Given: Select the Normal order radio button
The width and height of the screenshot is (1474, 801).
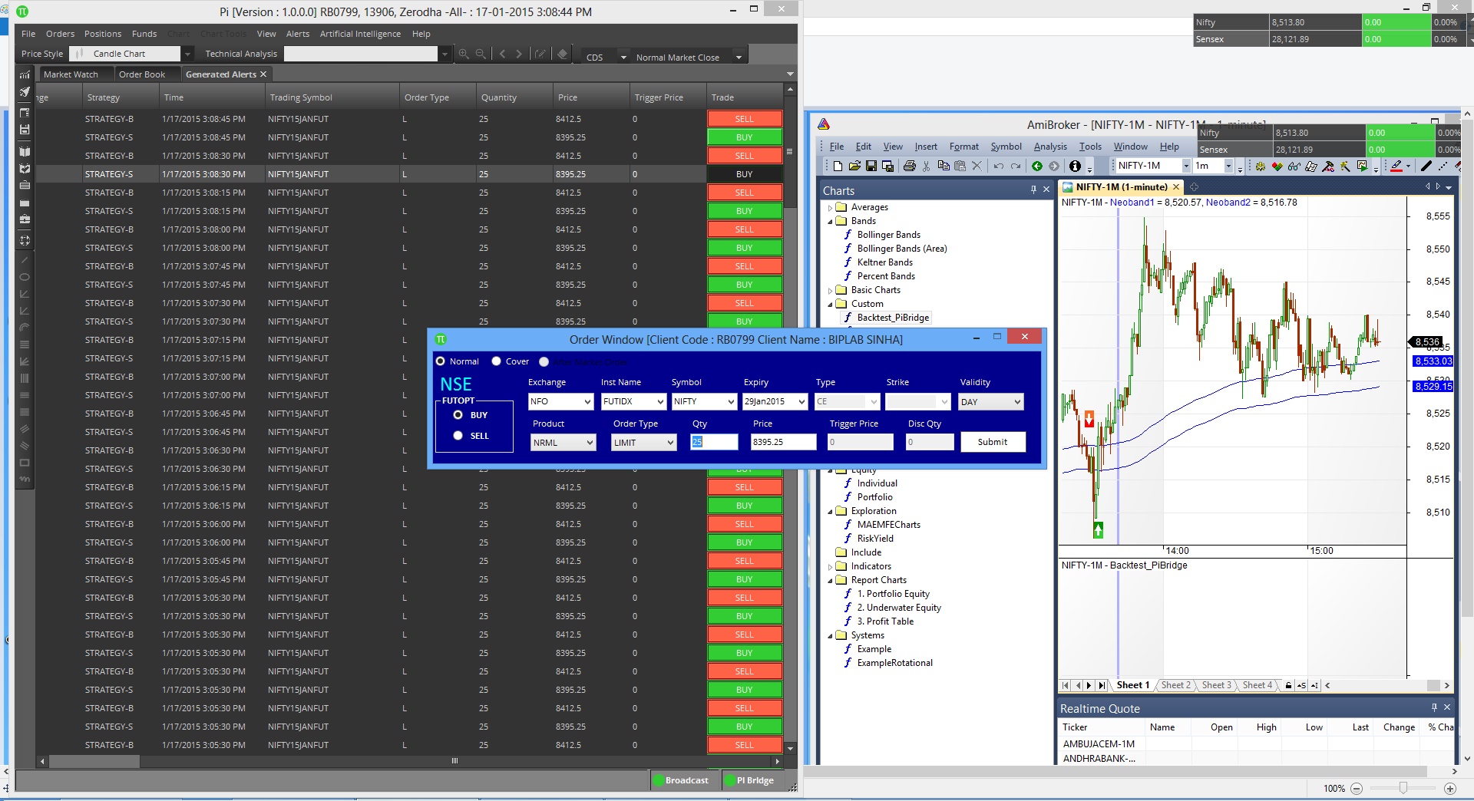Looking at the screenshot, I should (x=441, y=361).
